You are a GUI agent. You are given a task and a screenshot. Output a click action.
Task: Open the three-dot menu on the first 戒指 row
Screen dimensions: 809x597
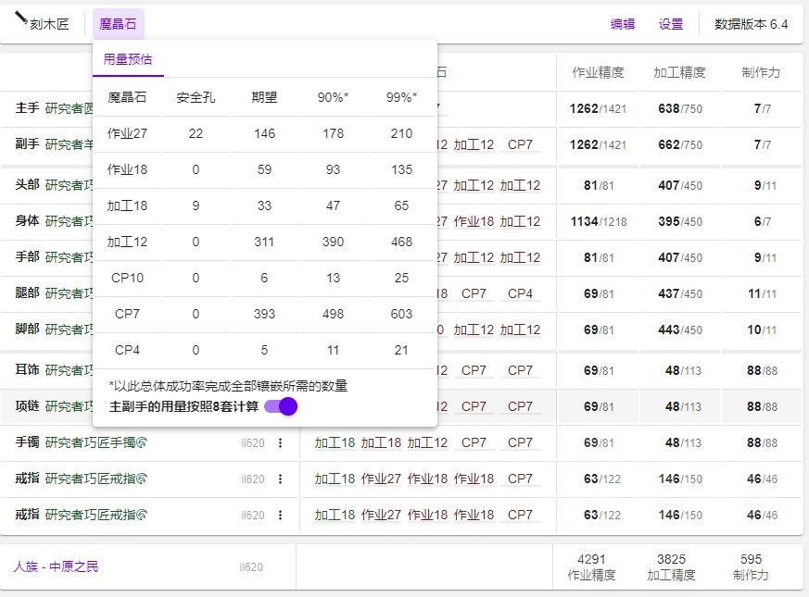click(x=279, y=479)
